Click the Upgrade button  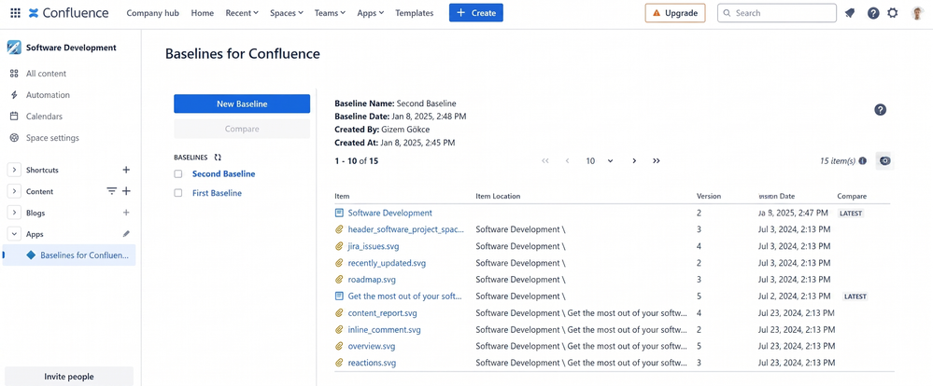[x=675, y=13]
